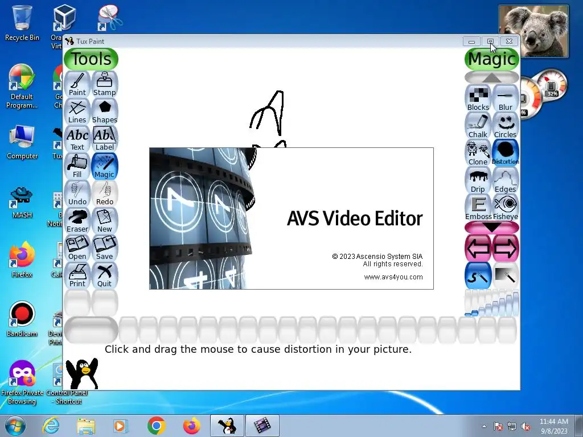Click the Redo tool
The image size is (583, 437).
tap(105, 193)
